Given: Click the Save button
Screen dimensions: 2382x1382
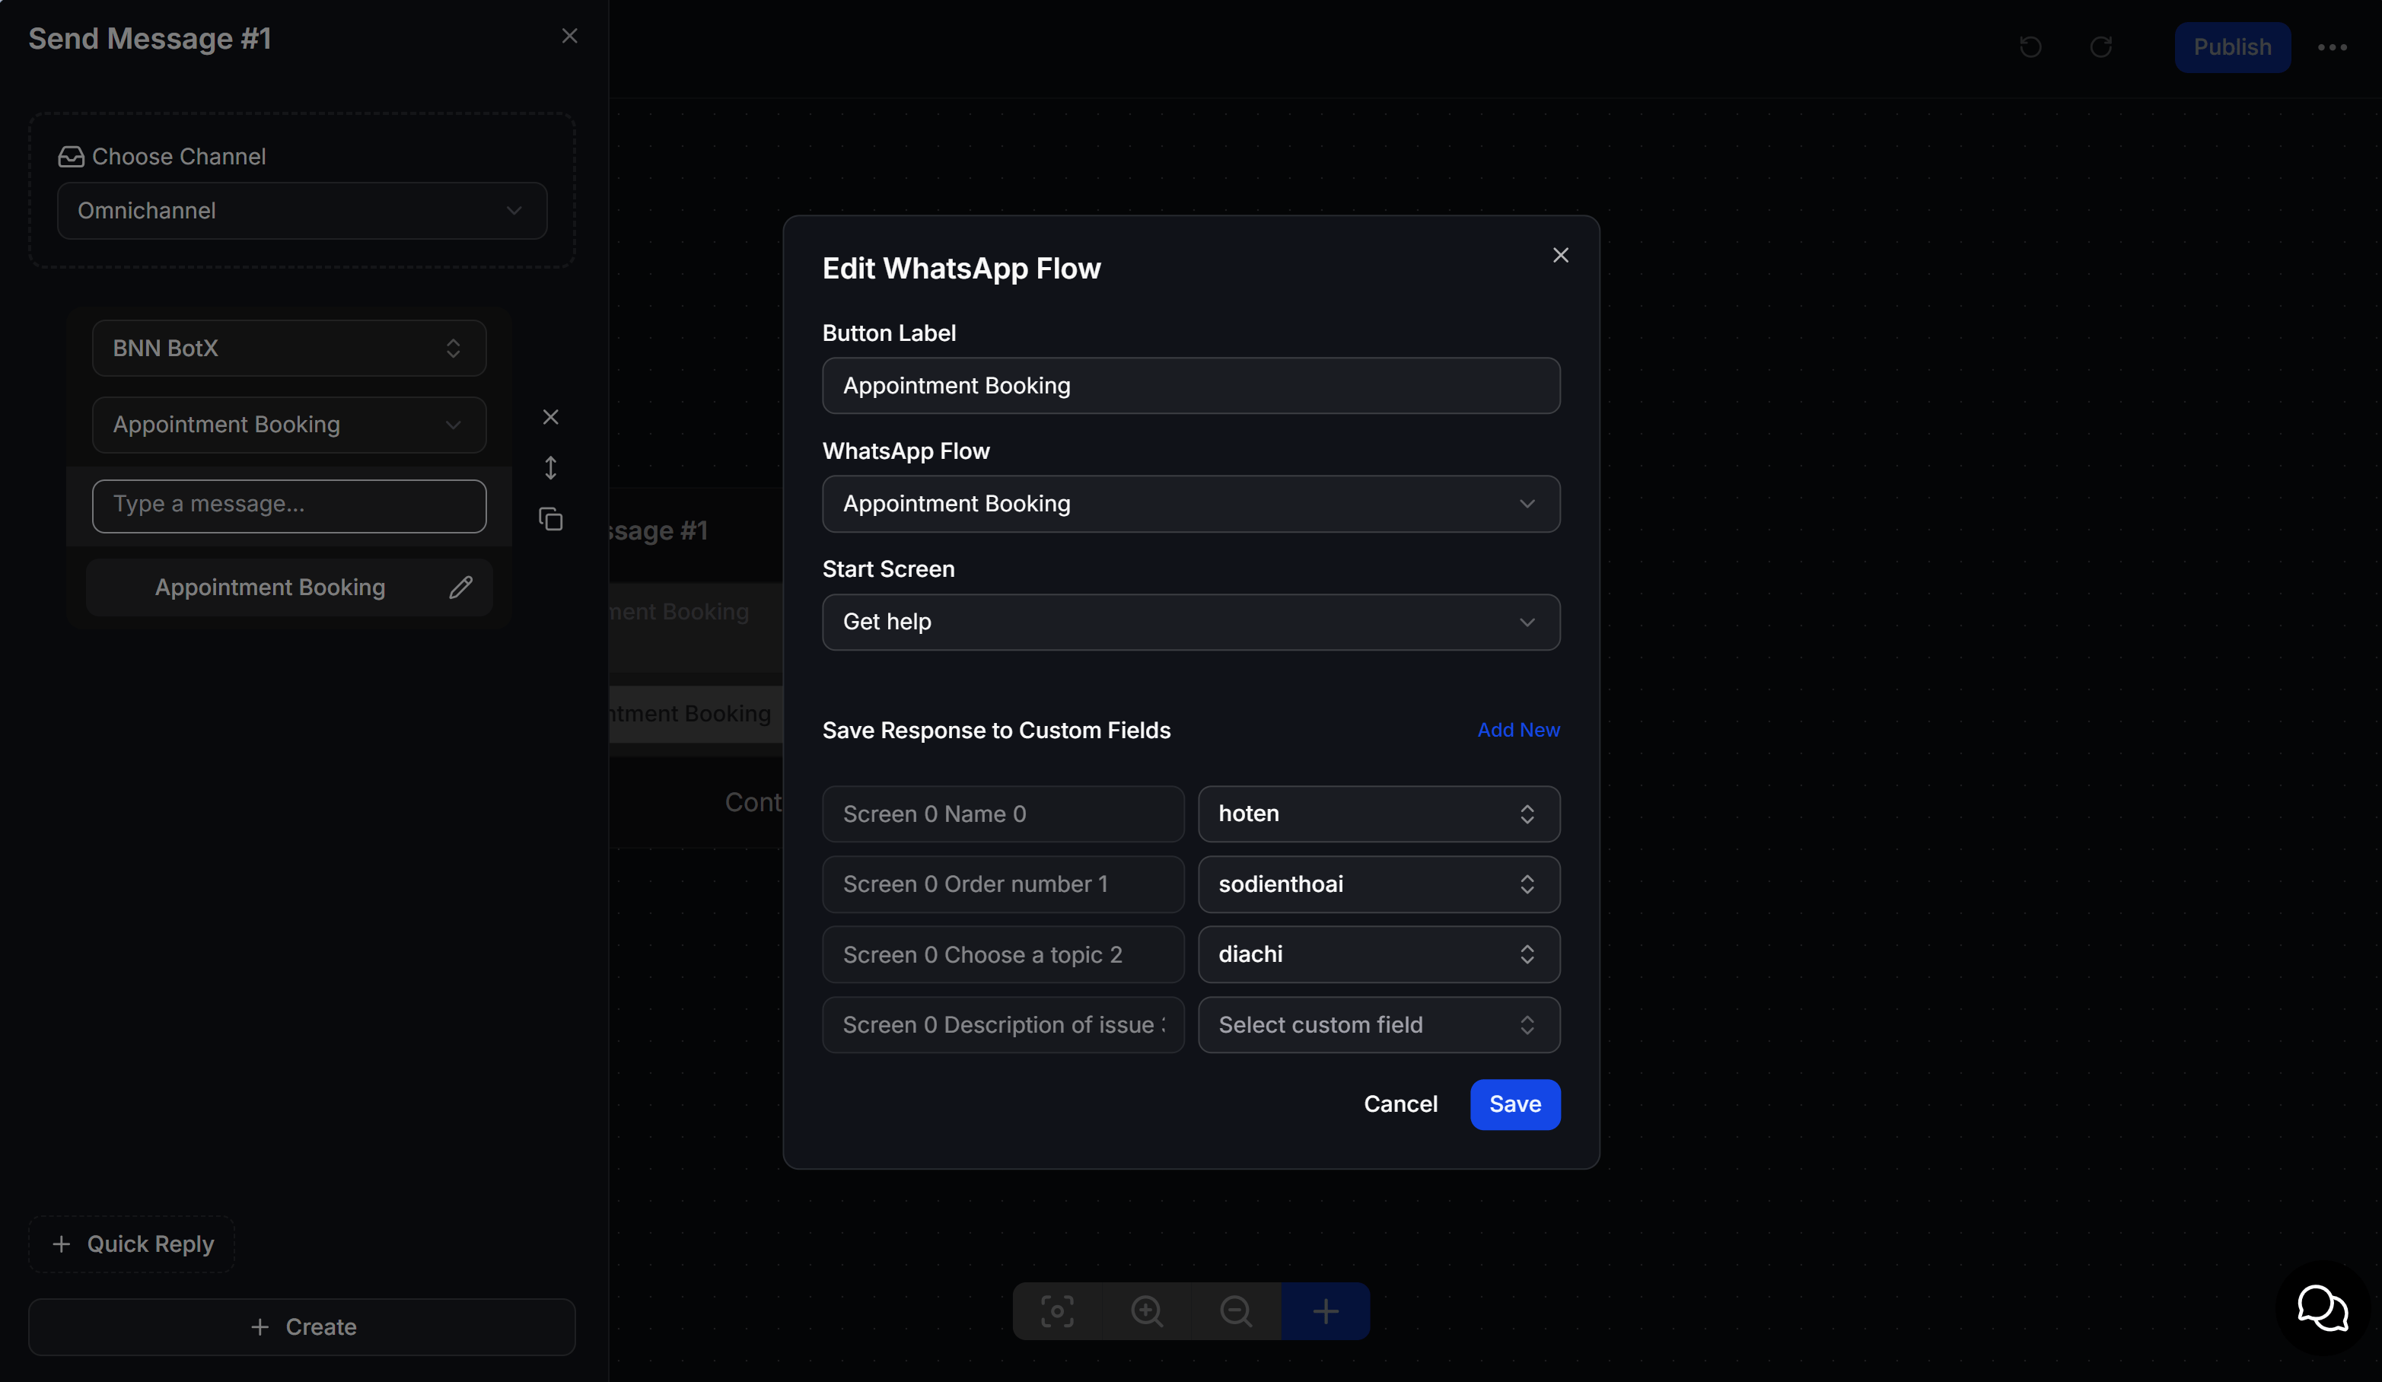Looking at the screenshot, I should 1515,1104.
